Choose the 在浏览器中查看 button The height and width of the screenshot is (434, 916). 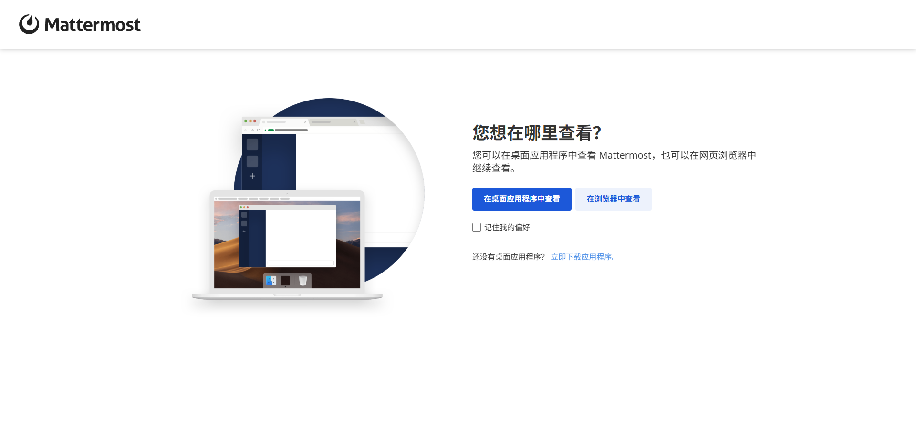tap(613, 199)
